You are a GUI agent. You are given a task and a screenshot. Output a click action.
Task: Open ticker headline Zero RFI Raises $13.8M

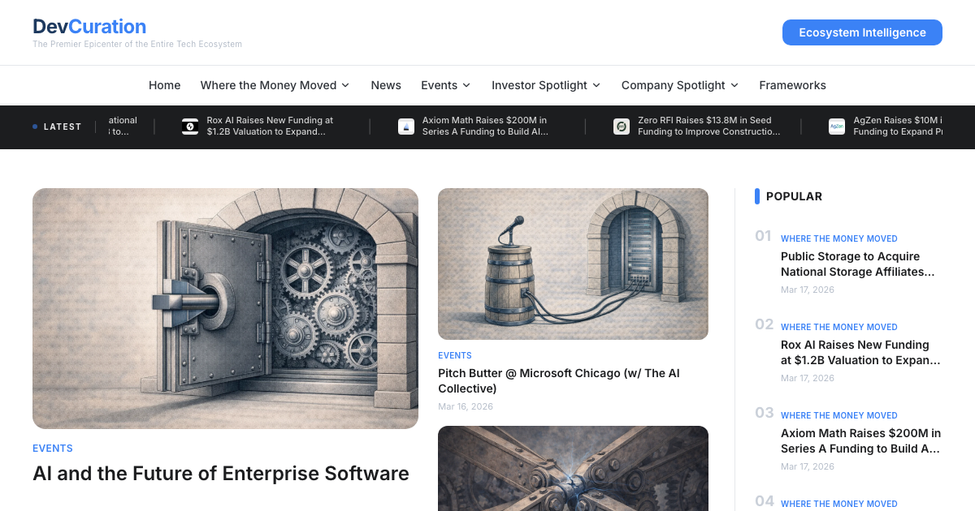708,126
